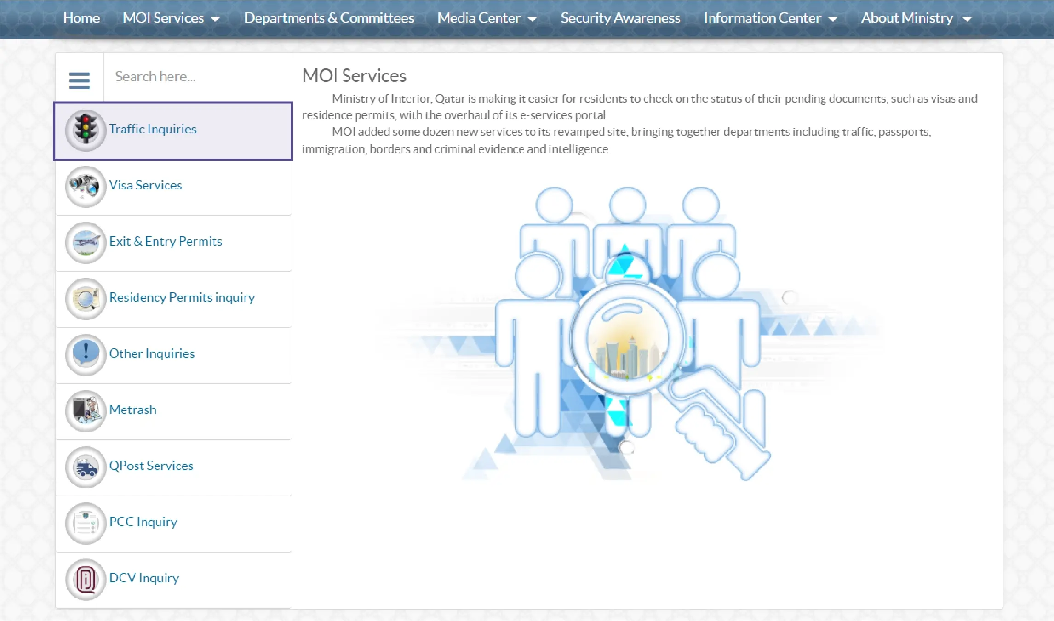
Task: Open the Information Center dropdown
Action: point(832,19)
